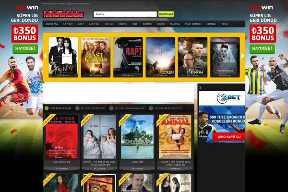288x192 pixels.
Task: Click the right youwin logo
Action: pyautogui.click(x=261, y=8)
